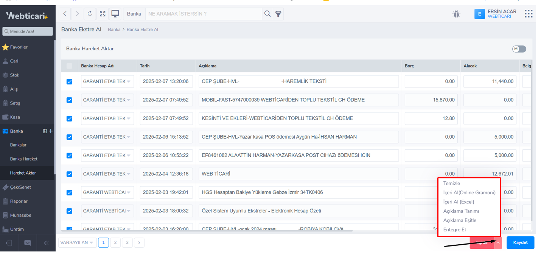Open the filter funnel icon
Screen dimensions: 541x256
click(x=278, y=14)
